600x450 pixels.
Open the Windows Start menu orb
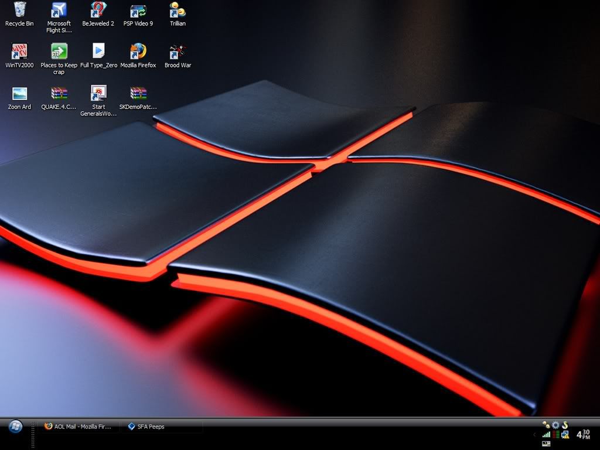(x=15, y=427)
